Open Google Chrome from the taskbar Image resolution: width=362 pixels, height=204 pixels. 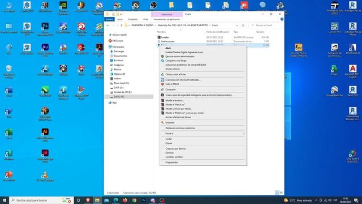coord(134,200)
